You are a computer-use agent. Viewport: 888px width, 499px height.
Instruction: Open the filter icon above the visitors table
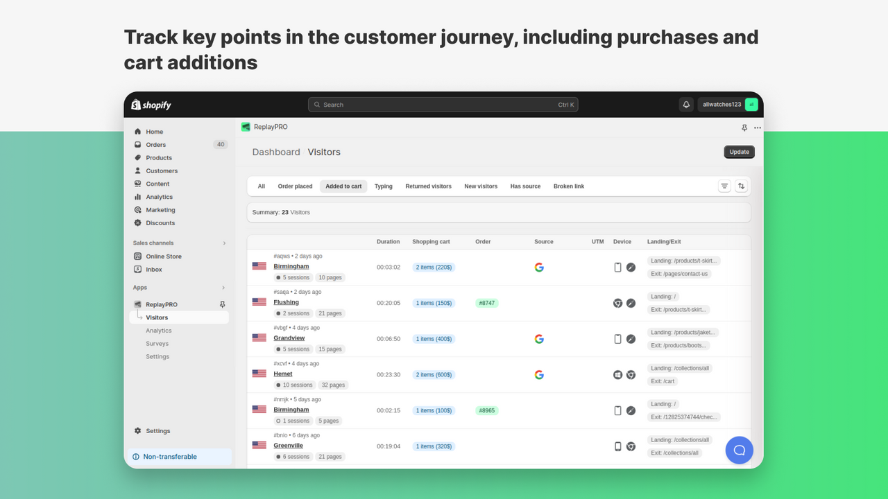pyautogui.click(x=724, y=186)
